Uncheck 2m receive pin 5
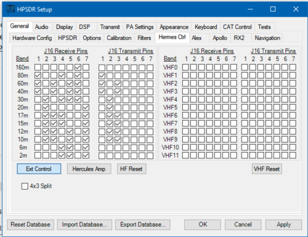308x237 pixels. [x=70, y=155]
